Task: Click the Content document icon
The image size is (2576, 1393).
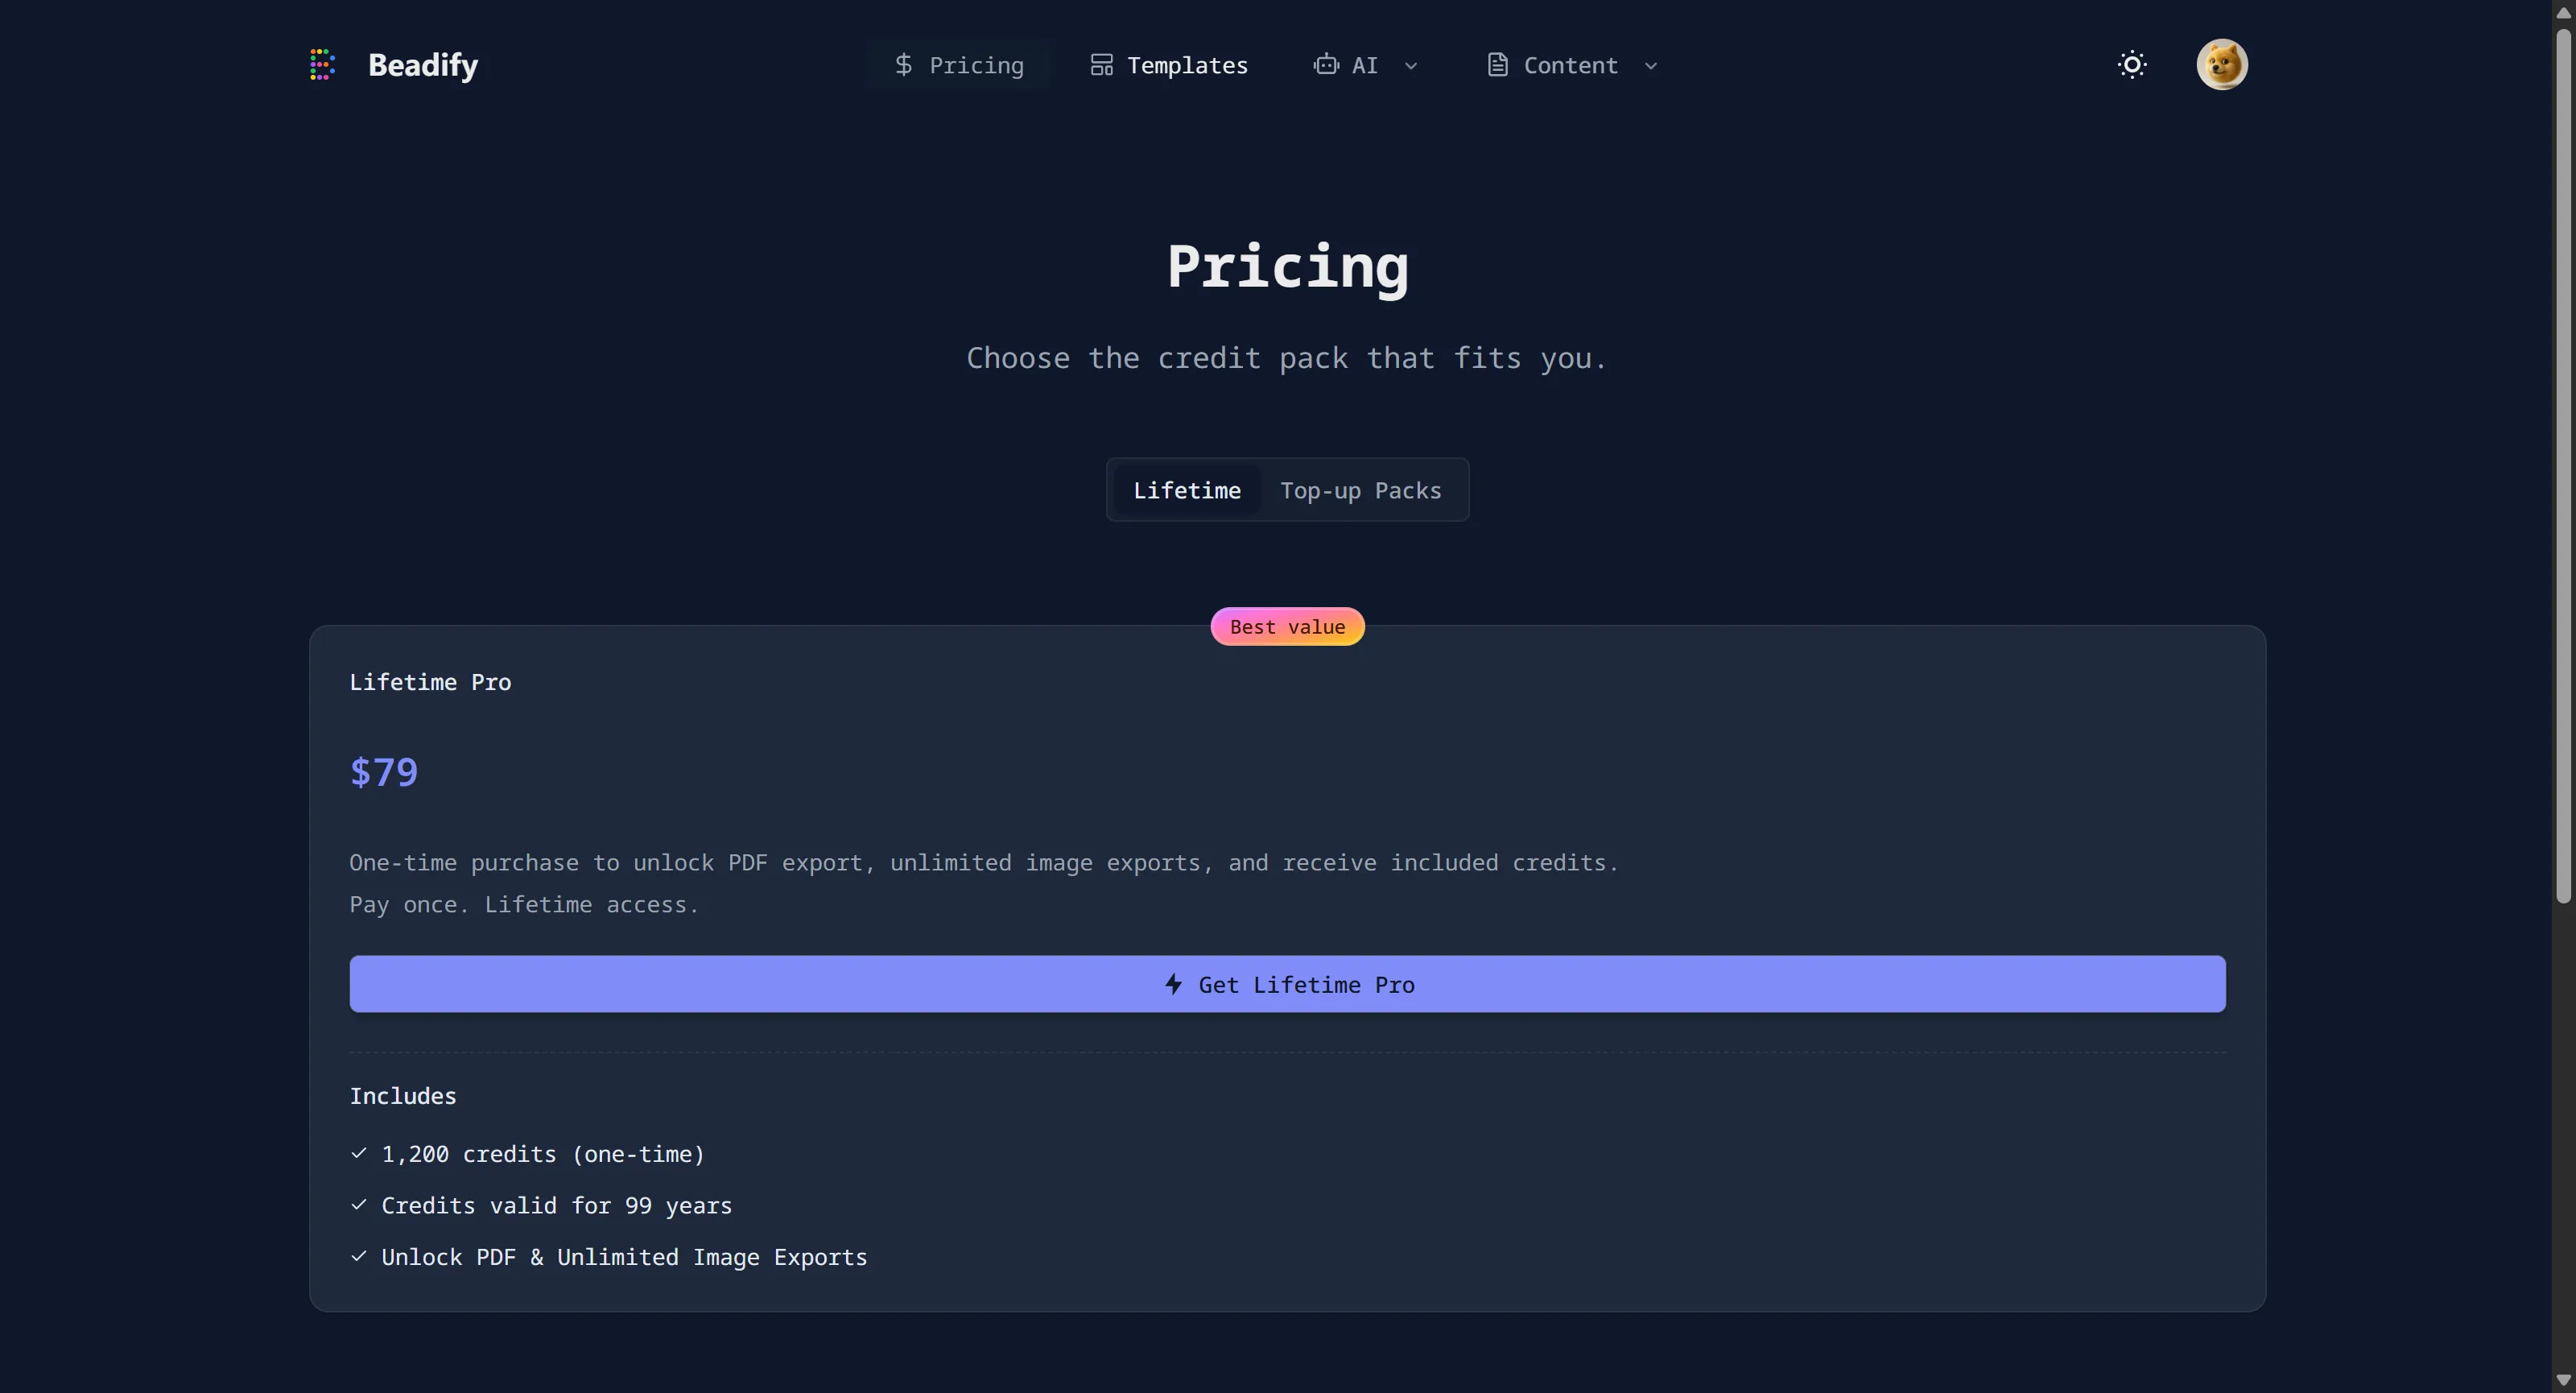Action: [x=1497, y=65]
